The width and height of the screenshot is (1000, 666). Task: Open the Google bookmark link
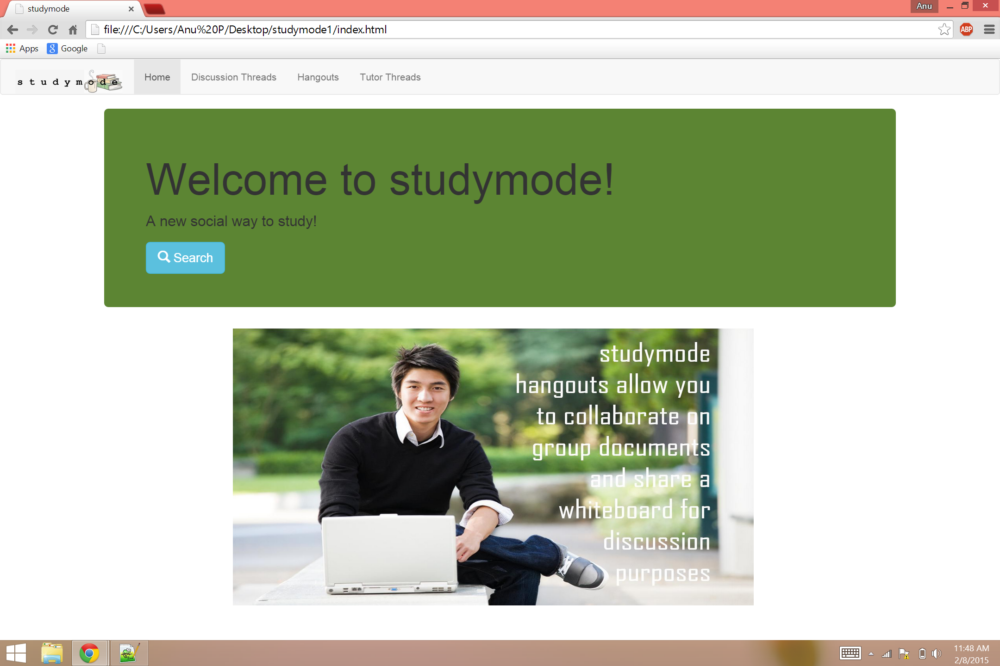click(68, 49)
